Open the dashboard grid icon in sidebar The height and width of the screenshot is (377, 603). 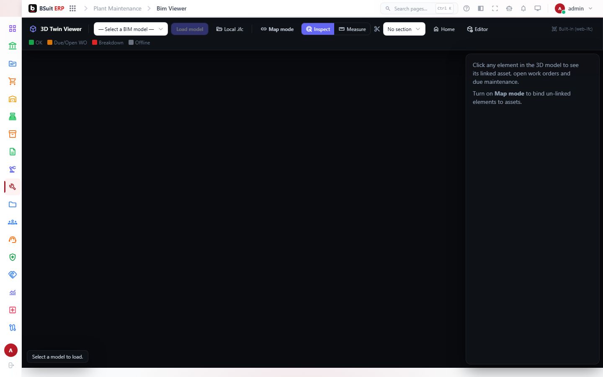click(13, 28)
